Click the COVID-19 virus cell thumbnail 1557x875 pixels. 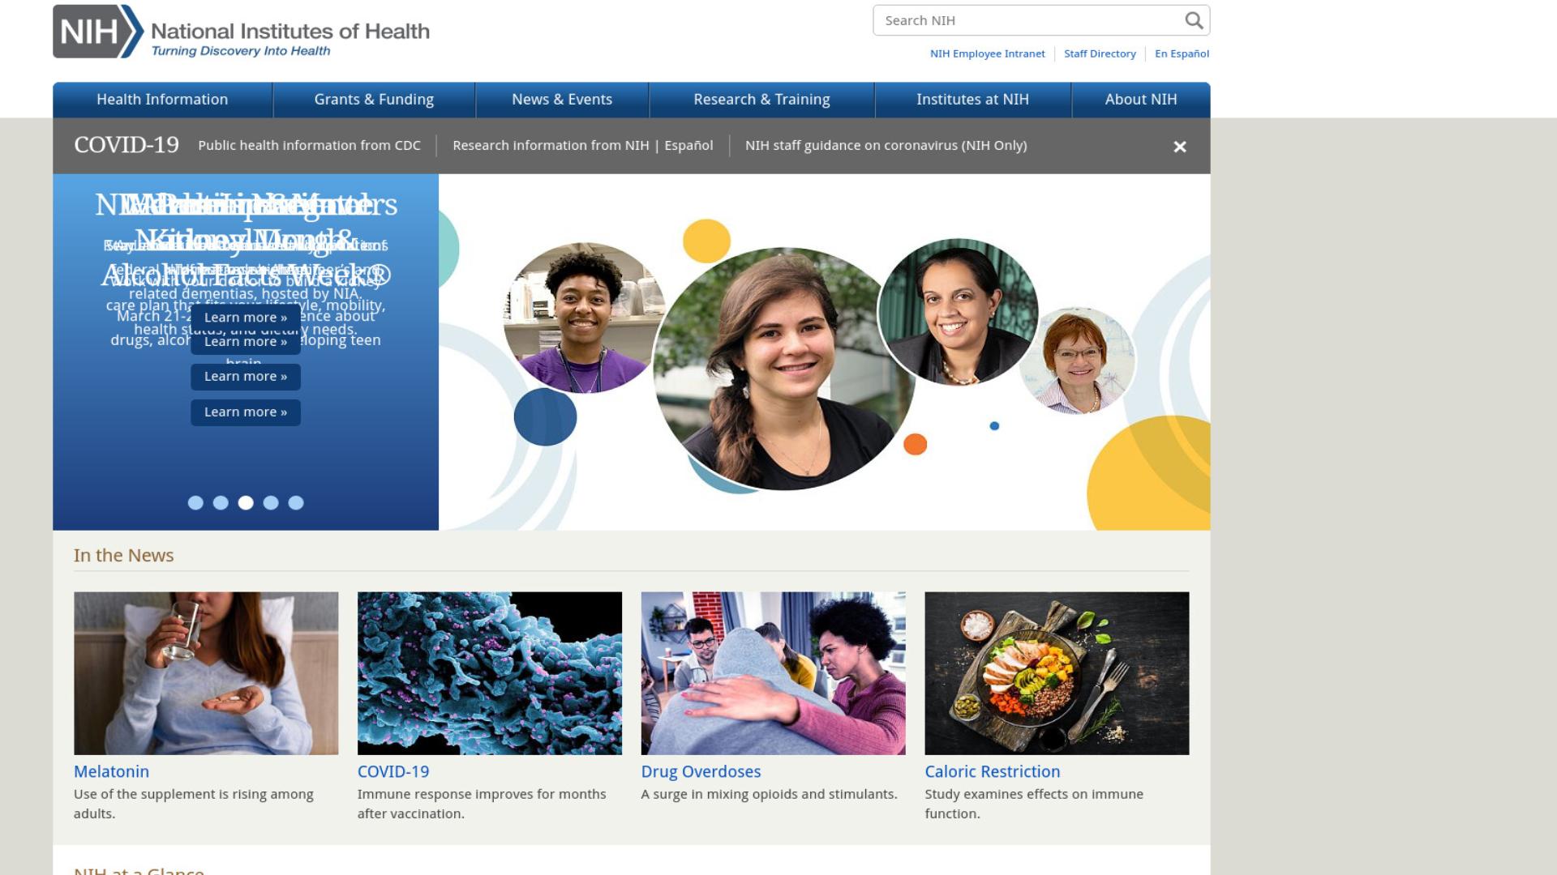coord(490,673)
